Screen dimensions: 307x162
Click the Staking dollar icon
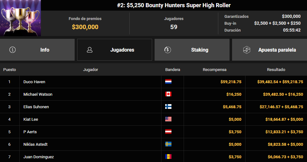168,50
